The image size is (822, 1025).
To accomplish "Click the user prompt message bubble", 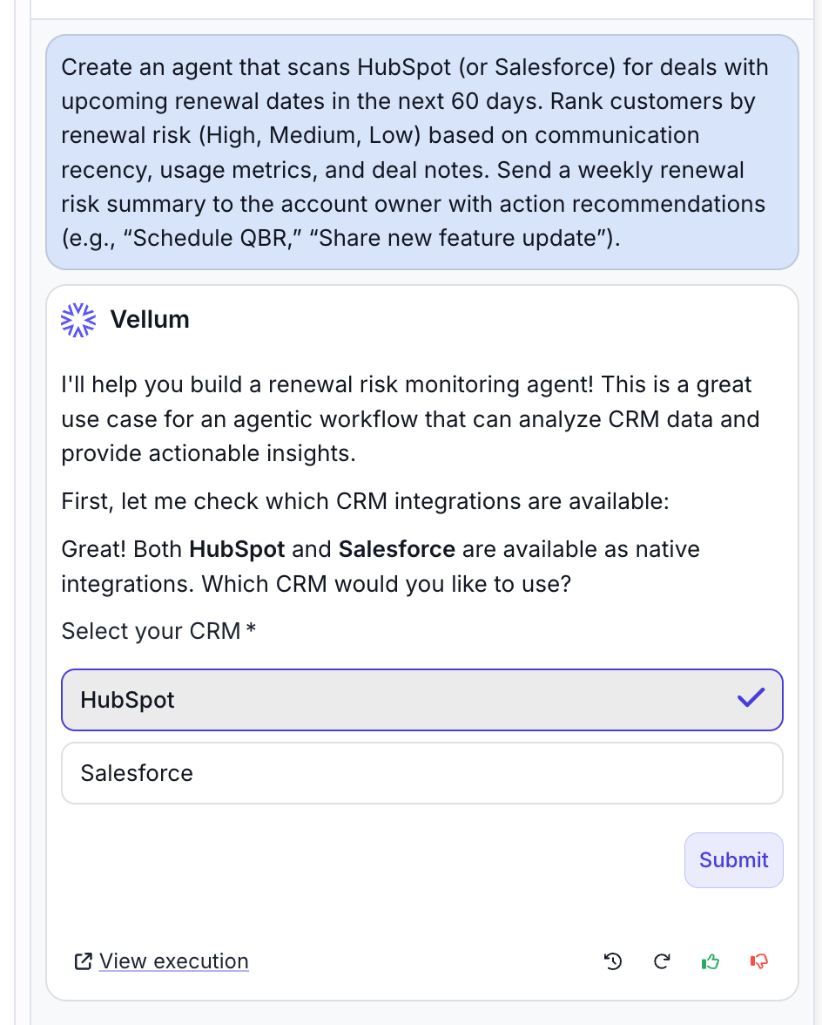I will pyautogui.click(x=421, y=152).
